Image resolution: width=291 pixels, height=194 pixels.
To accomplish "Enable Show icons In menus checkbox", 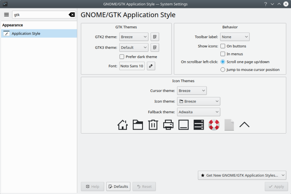I will (x=223, y=54).
